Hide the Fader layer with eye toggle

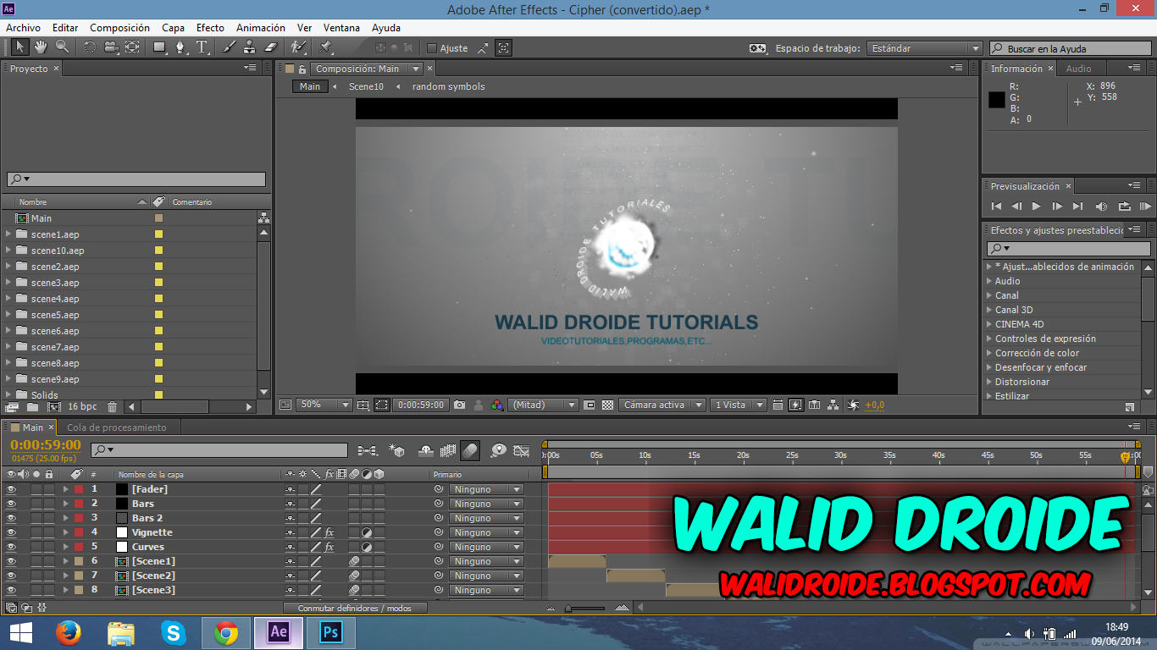coord(11,489)
